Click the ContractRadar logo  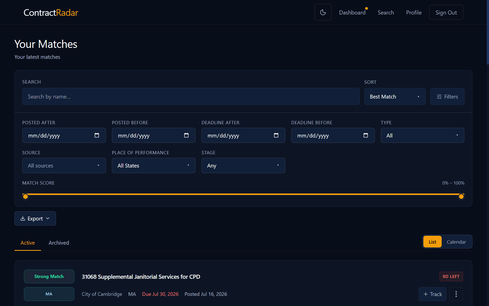pyautogui.click(x=51, y=12)
